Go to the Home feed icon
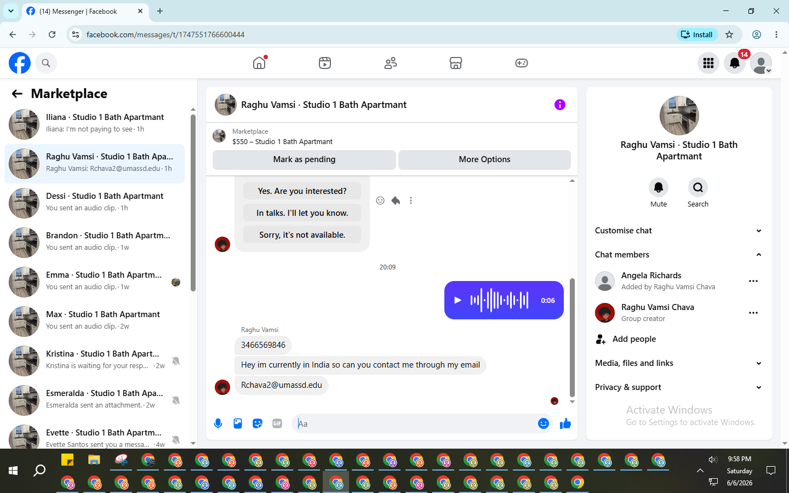This screenshot has width=789, height=493. point(259,63)
